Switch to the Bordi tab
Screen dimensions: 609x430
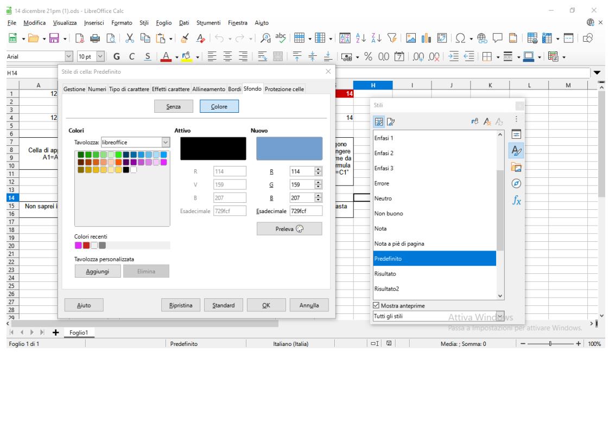(234, 89)
